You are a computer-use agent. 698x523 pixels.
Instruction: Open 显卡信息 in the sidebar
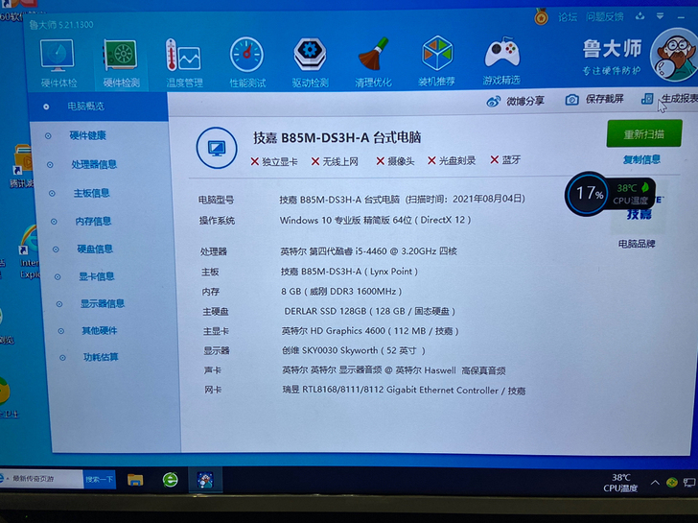click(x=96, y=276)
